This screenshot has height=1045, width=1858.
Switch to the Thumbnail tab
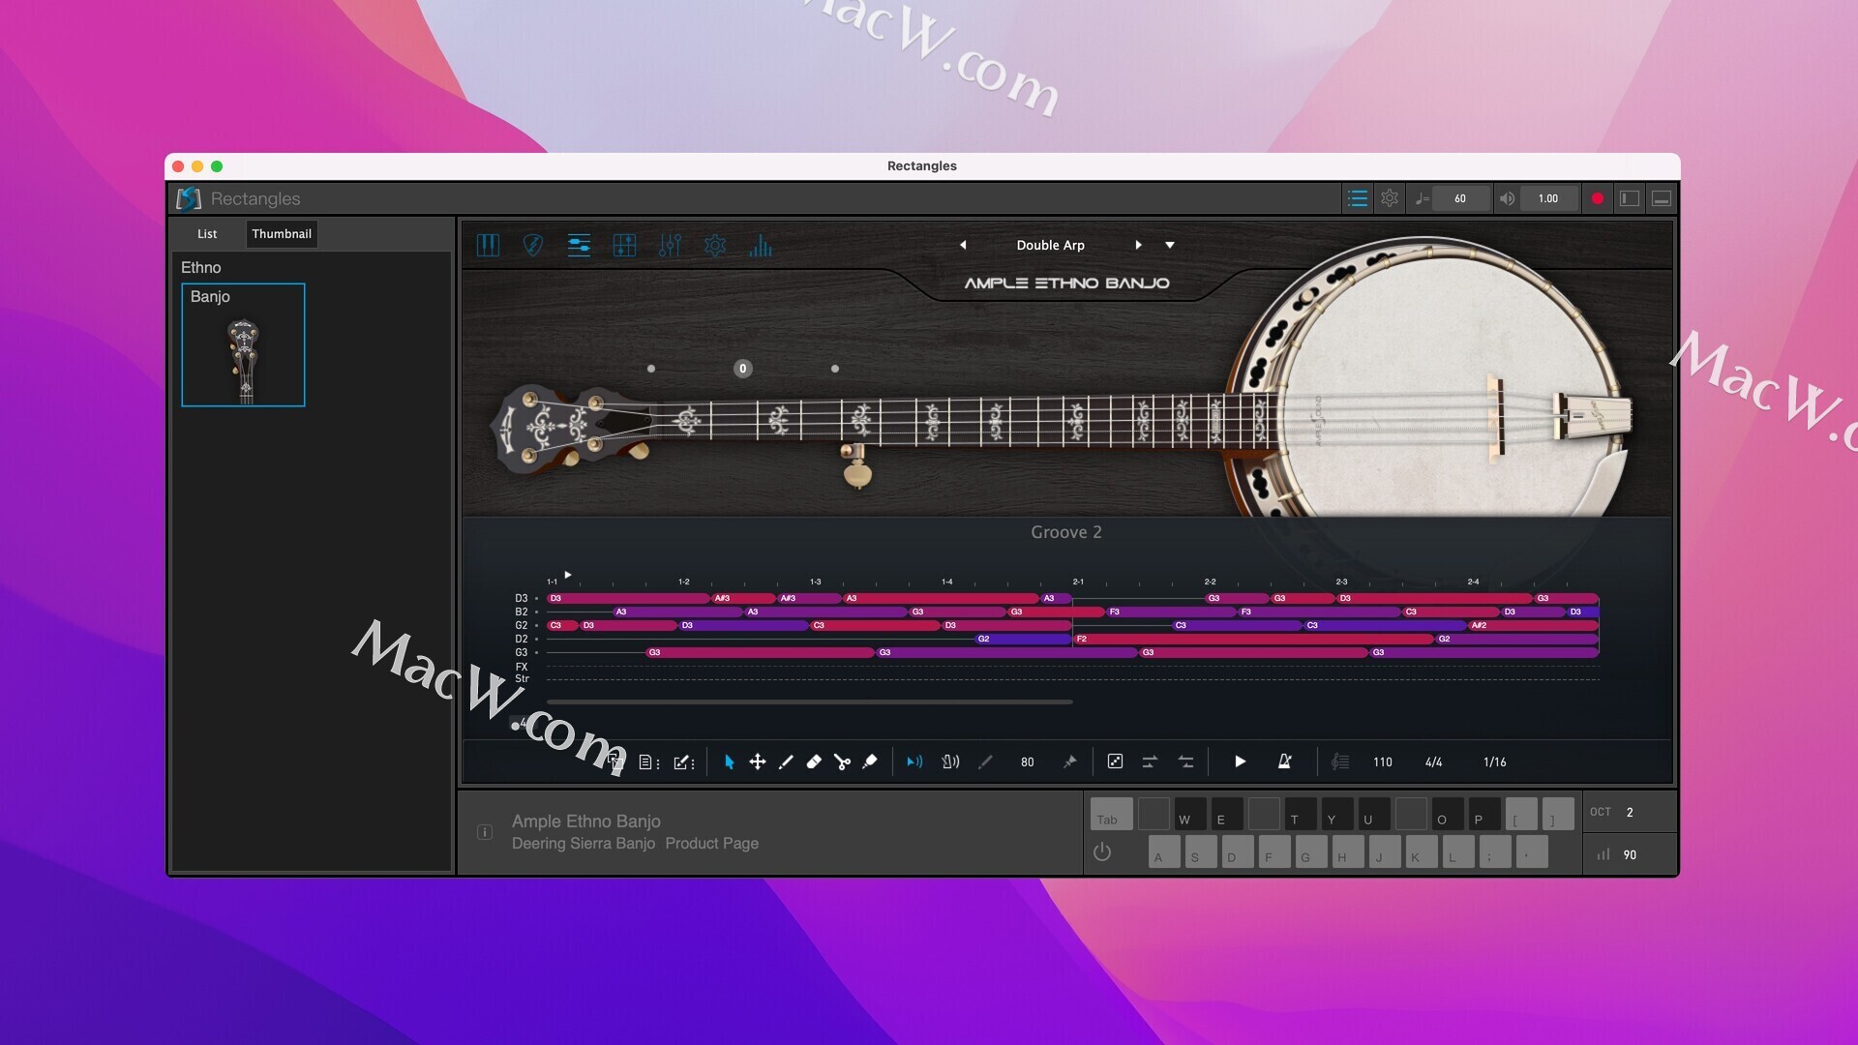[282, 233]
